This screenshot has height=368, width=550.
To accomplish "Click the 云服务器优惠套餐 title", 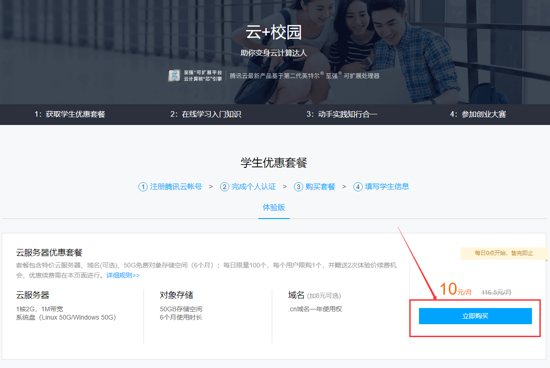I will (x=49, y=252).
